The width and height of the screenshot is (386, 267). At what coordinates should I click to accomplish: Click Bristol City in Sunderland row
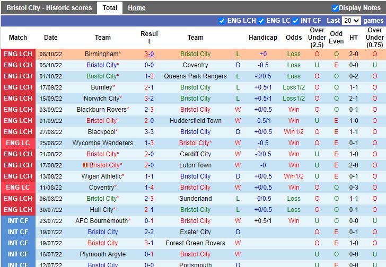click(101, 199)
